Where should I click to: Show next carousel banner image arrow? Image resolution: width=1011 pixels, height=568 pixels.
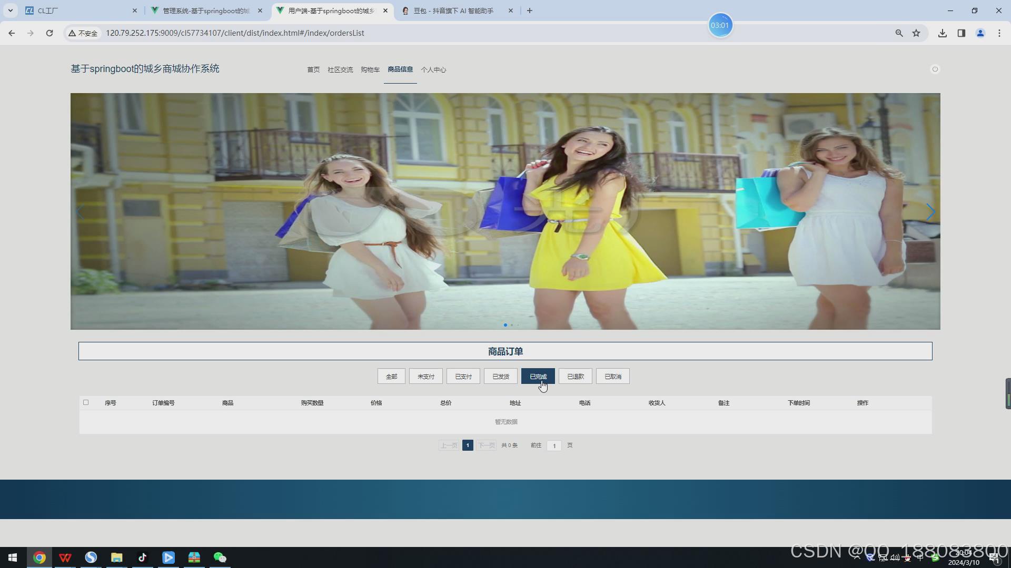coord(930,212)
